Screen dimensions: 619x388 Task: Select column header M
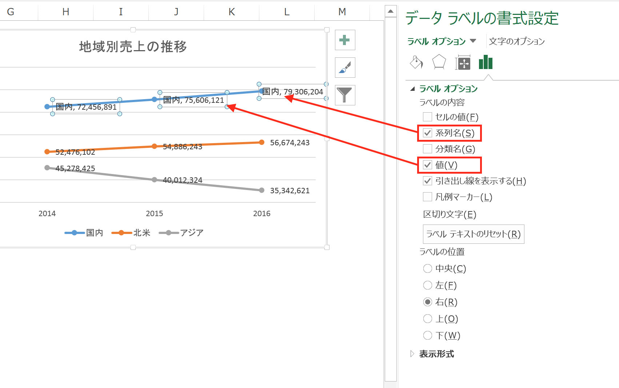coord(342,12)
